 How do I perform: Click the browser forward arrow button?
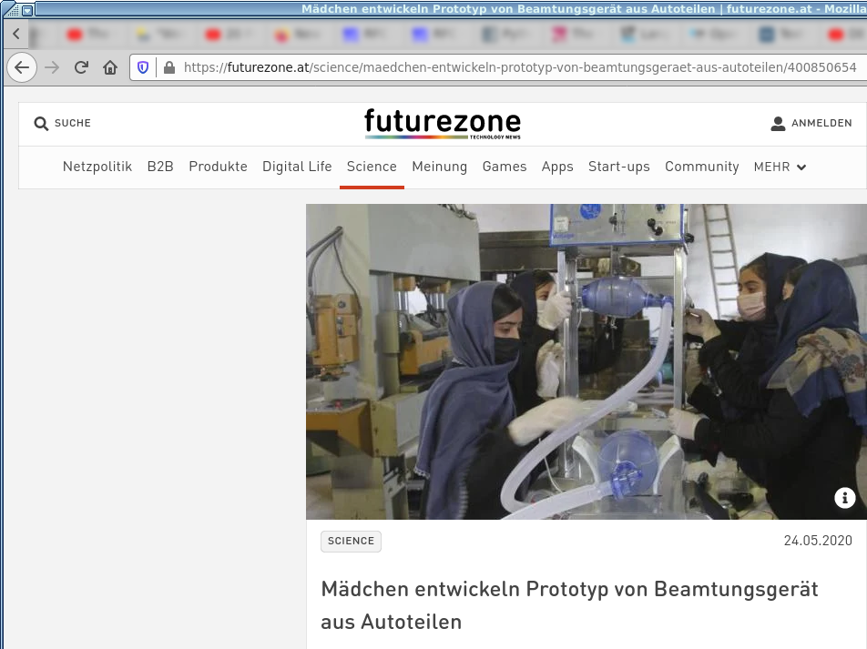(52, 67)
